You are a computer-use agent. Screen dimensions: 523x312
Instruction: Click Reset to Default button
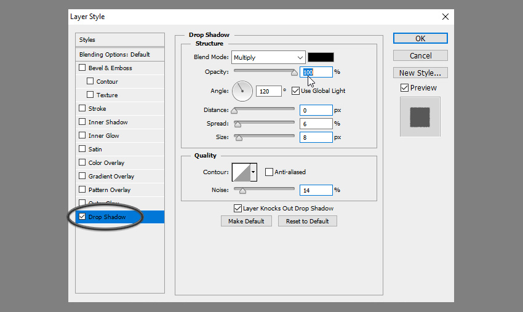click(307, 221)
